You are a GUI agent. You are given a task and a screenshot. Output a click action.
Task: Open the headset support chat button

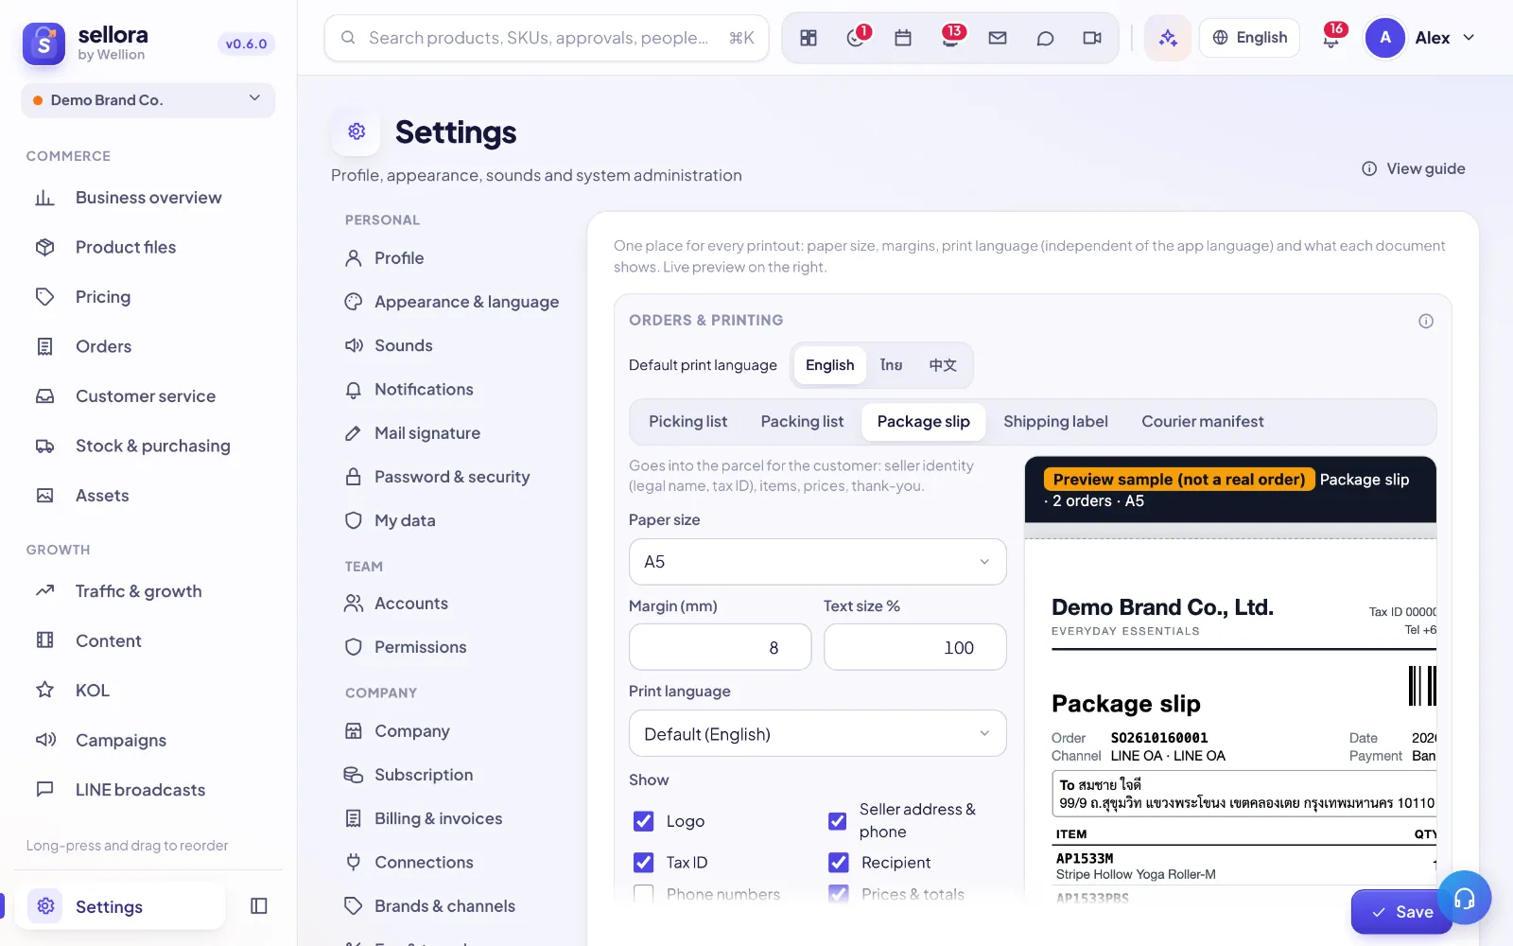pos(1464,898)
